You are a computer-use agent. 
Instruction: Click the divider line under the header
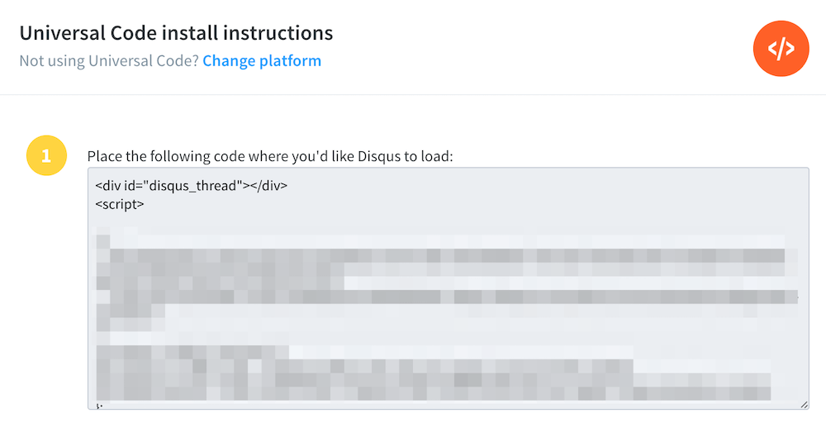pos(413,95)
